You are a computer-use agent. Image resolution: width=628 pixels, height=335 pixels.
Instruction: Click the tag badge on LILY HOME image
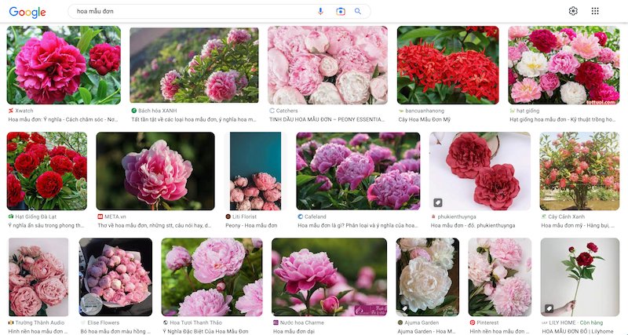549,308
